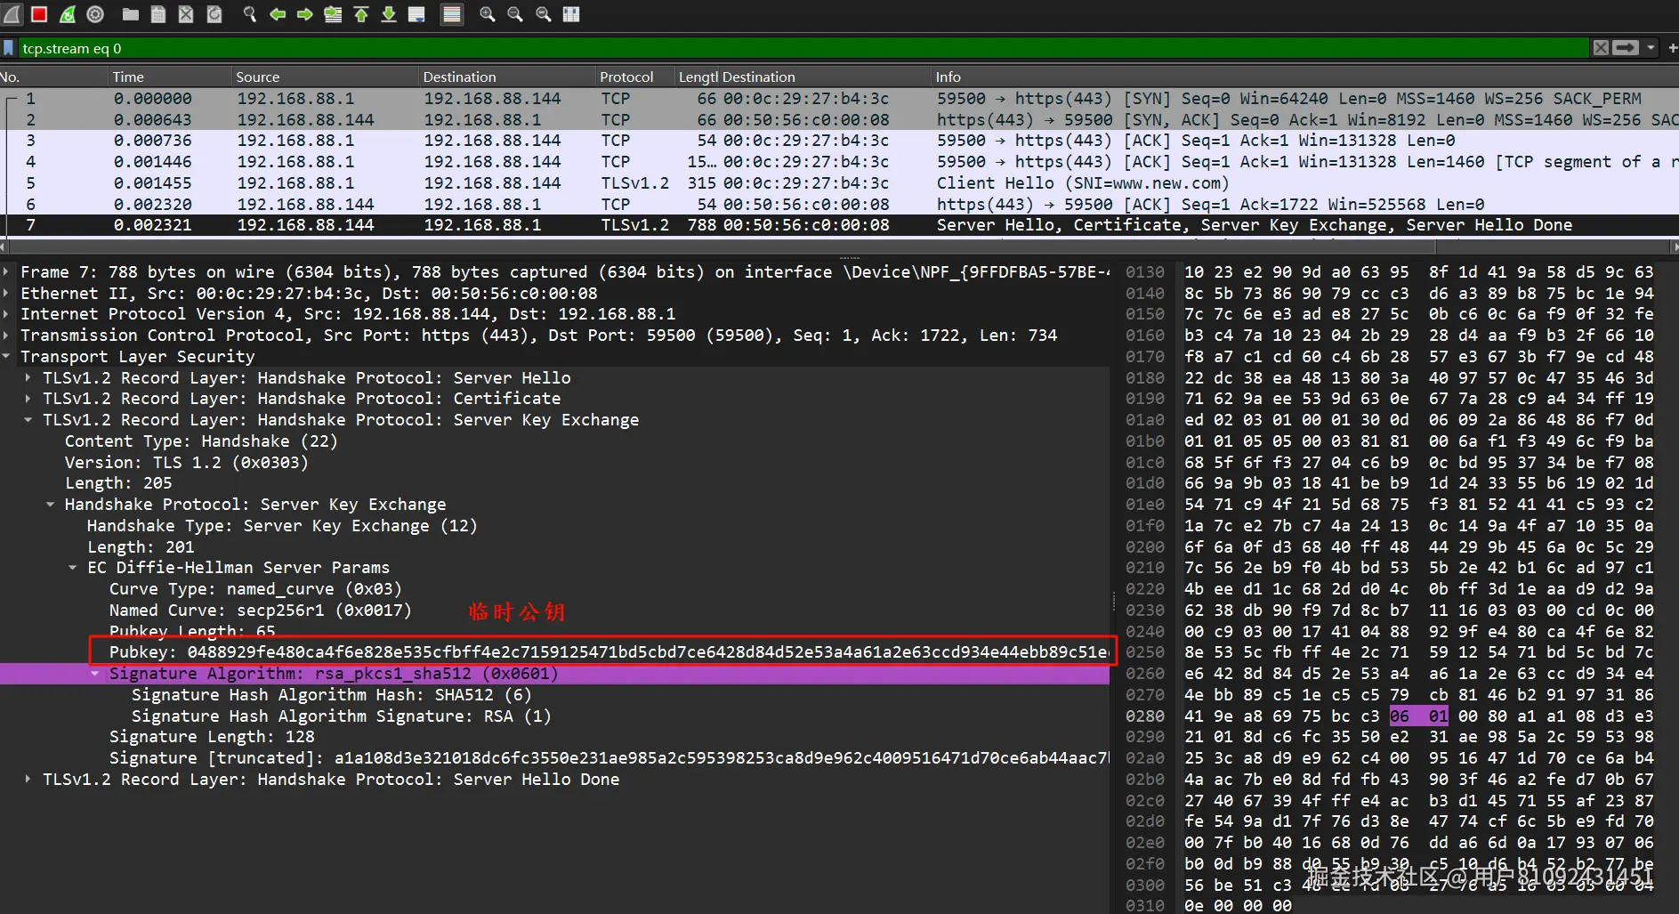
Task: Reload the capture file
Action: click(214, 14)
